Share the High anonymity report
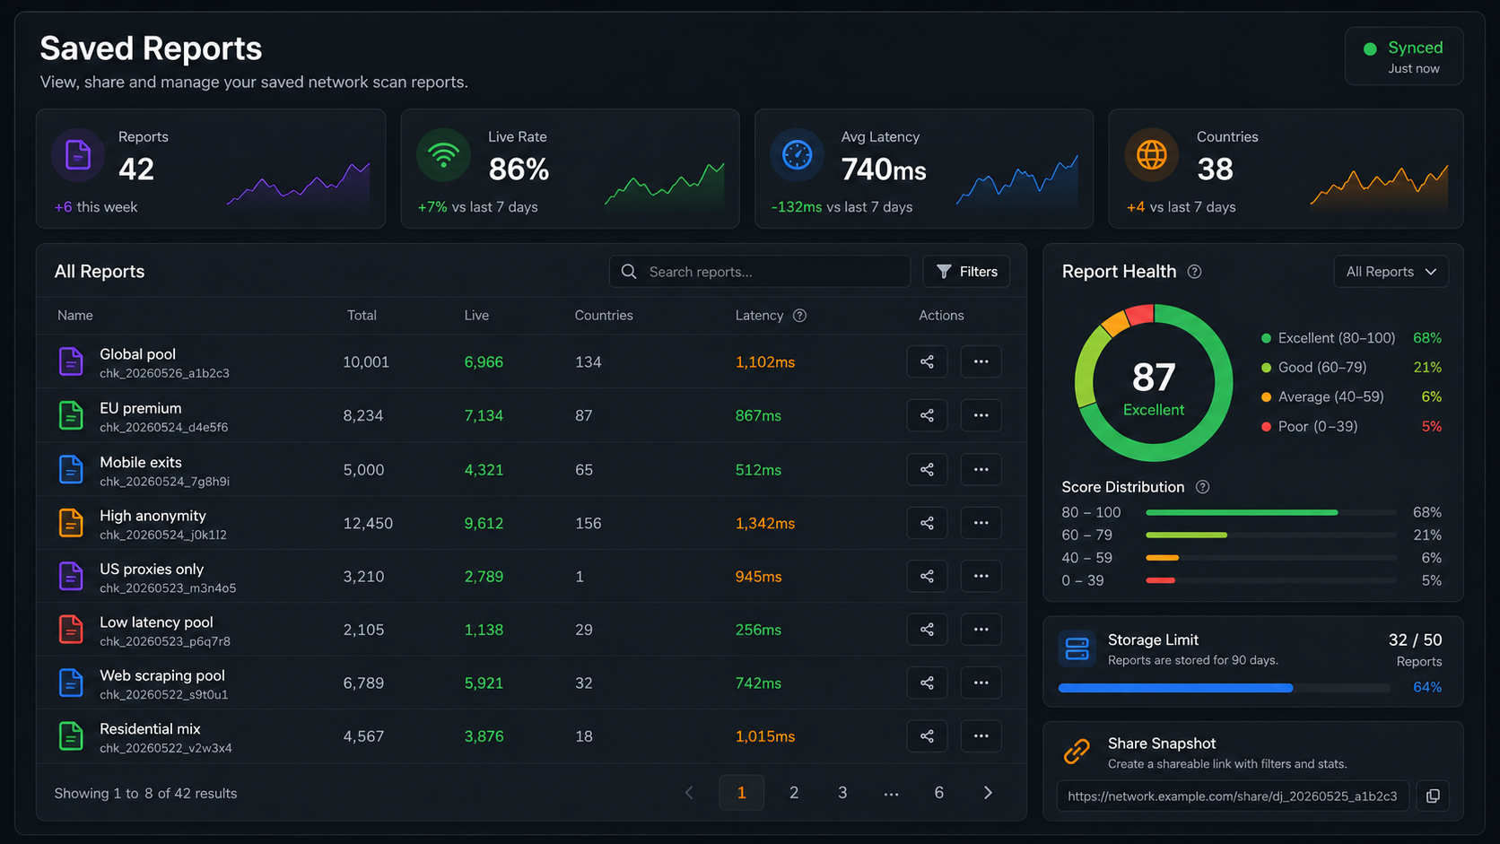Image resolution: width=1500 pixels, height=844 pixels. [x=927, y=522]
